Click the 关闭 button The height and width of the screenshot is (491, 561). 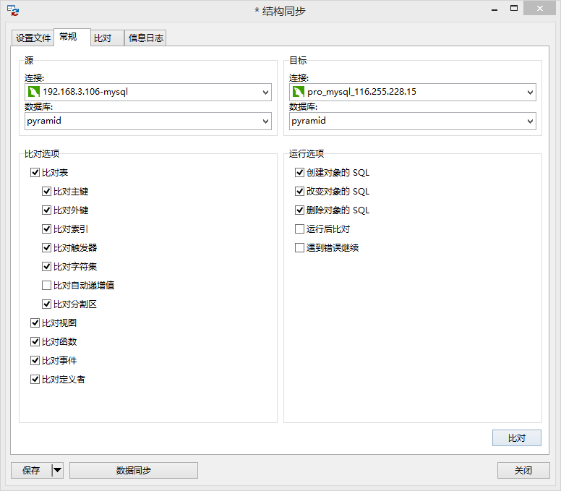(x=523, y=470)
